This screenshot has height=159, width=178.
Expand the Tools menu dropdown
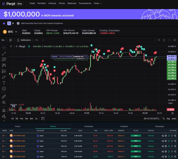[x=98, y=3]
